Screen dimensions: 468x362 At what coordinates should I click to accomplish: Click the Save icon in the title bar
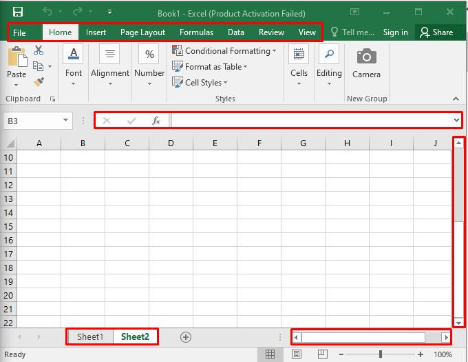(x=18, y=12)
